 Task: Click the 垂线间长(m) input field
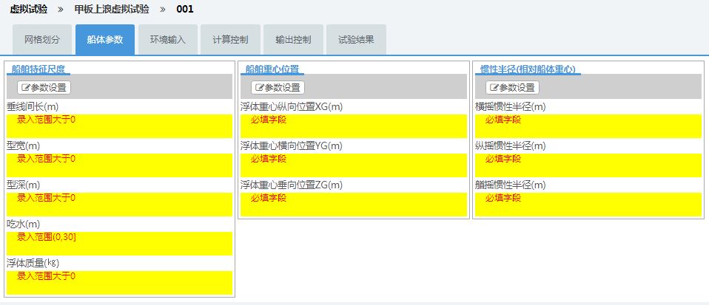[x=119, y=126]
